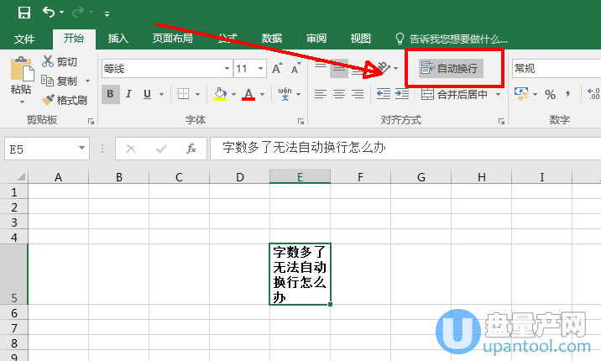Toggle Bold formatting button
The image size is (601, 361).
[111, 94]
